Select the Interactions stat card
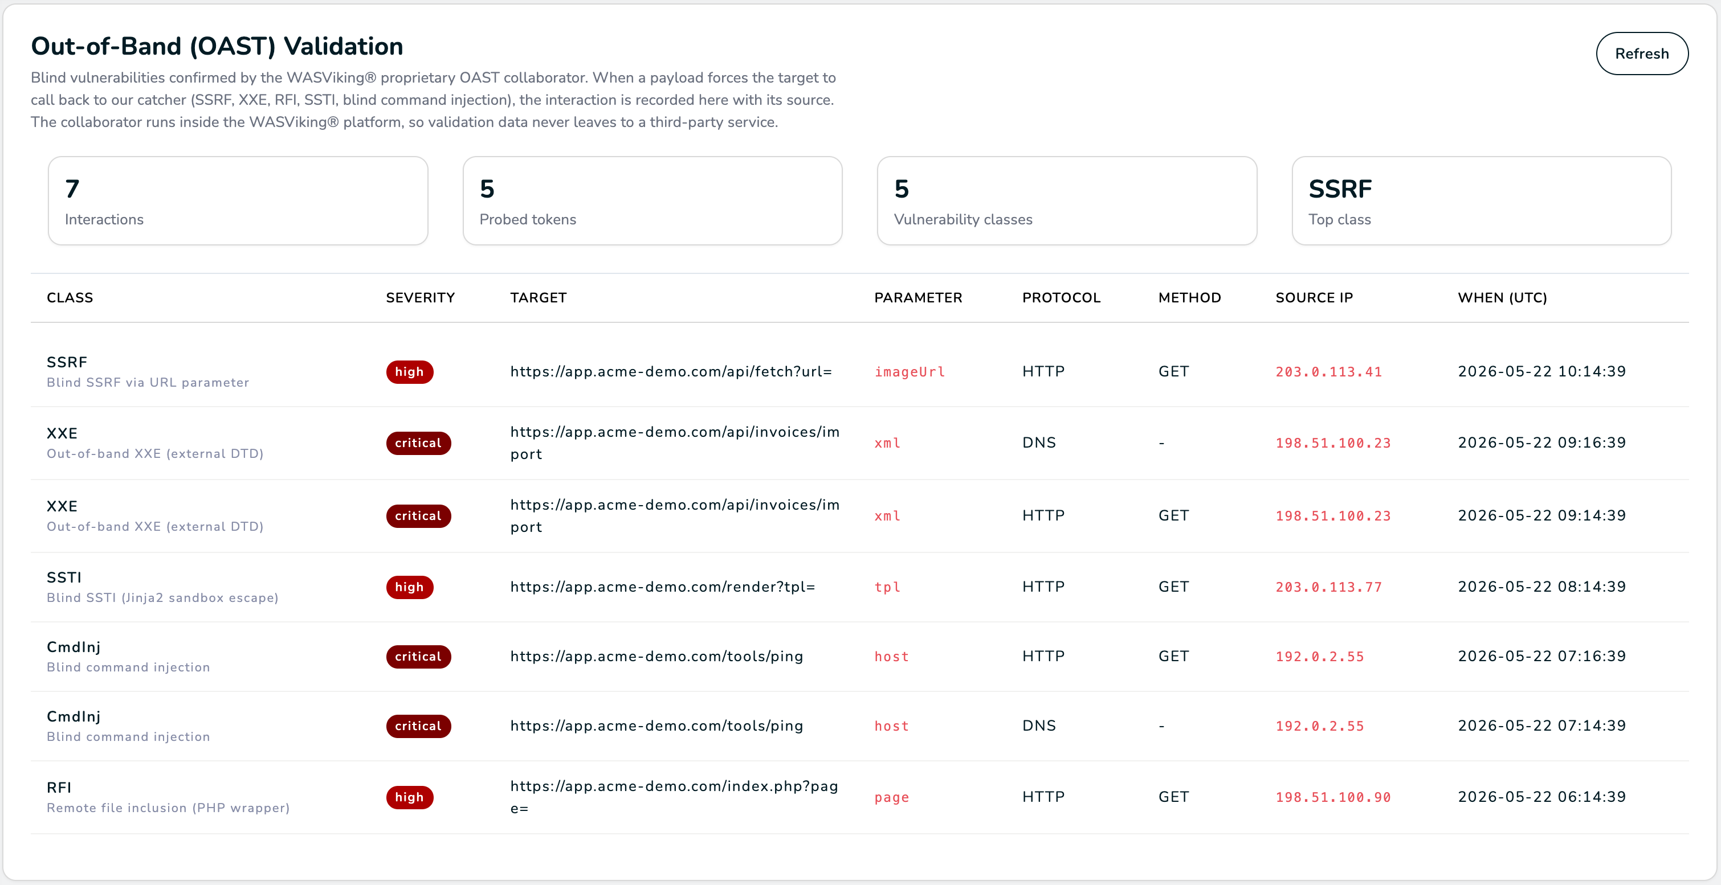The image size is (1721, 885). click(x=238, y=201)
